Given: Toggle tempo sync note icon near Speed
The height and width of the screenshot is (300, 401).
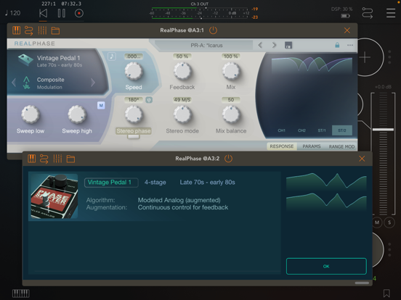Looking at the screenshot, I should tap(112, 57).
